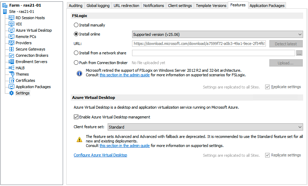
Task: Open the FSLogix supported version dropdown
Action: coord(217,34)
